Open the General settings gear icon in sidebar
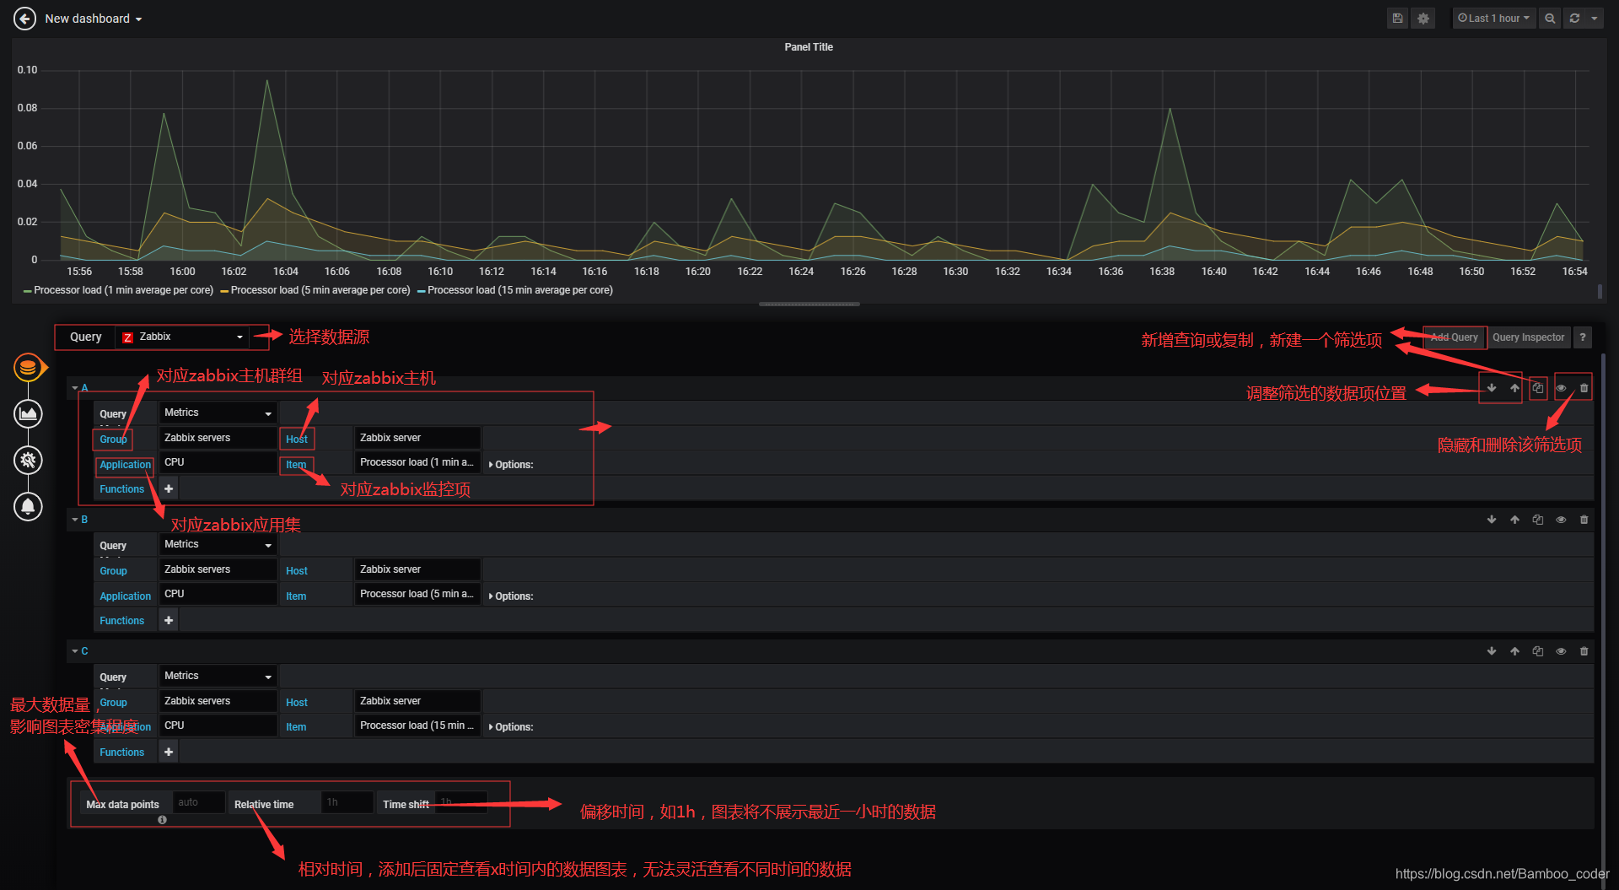The height and width of the screenshot is (890, 1619). pos(28,460)
